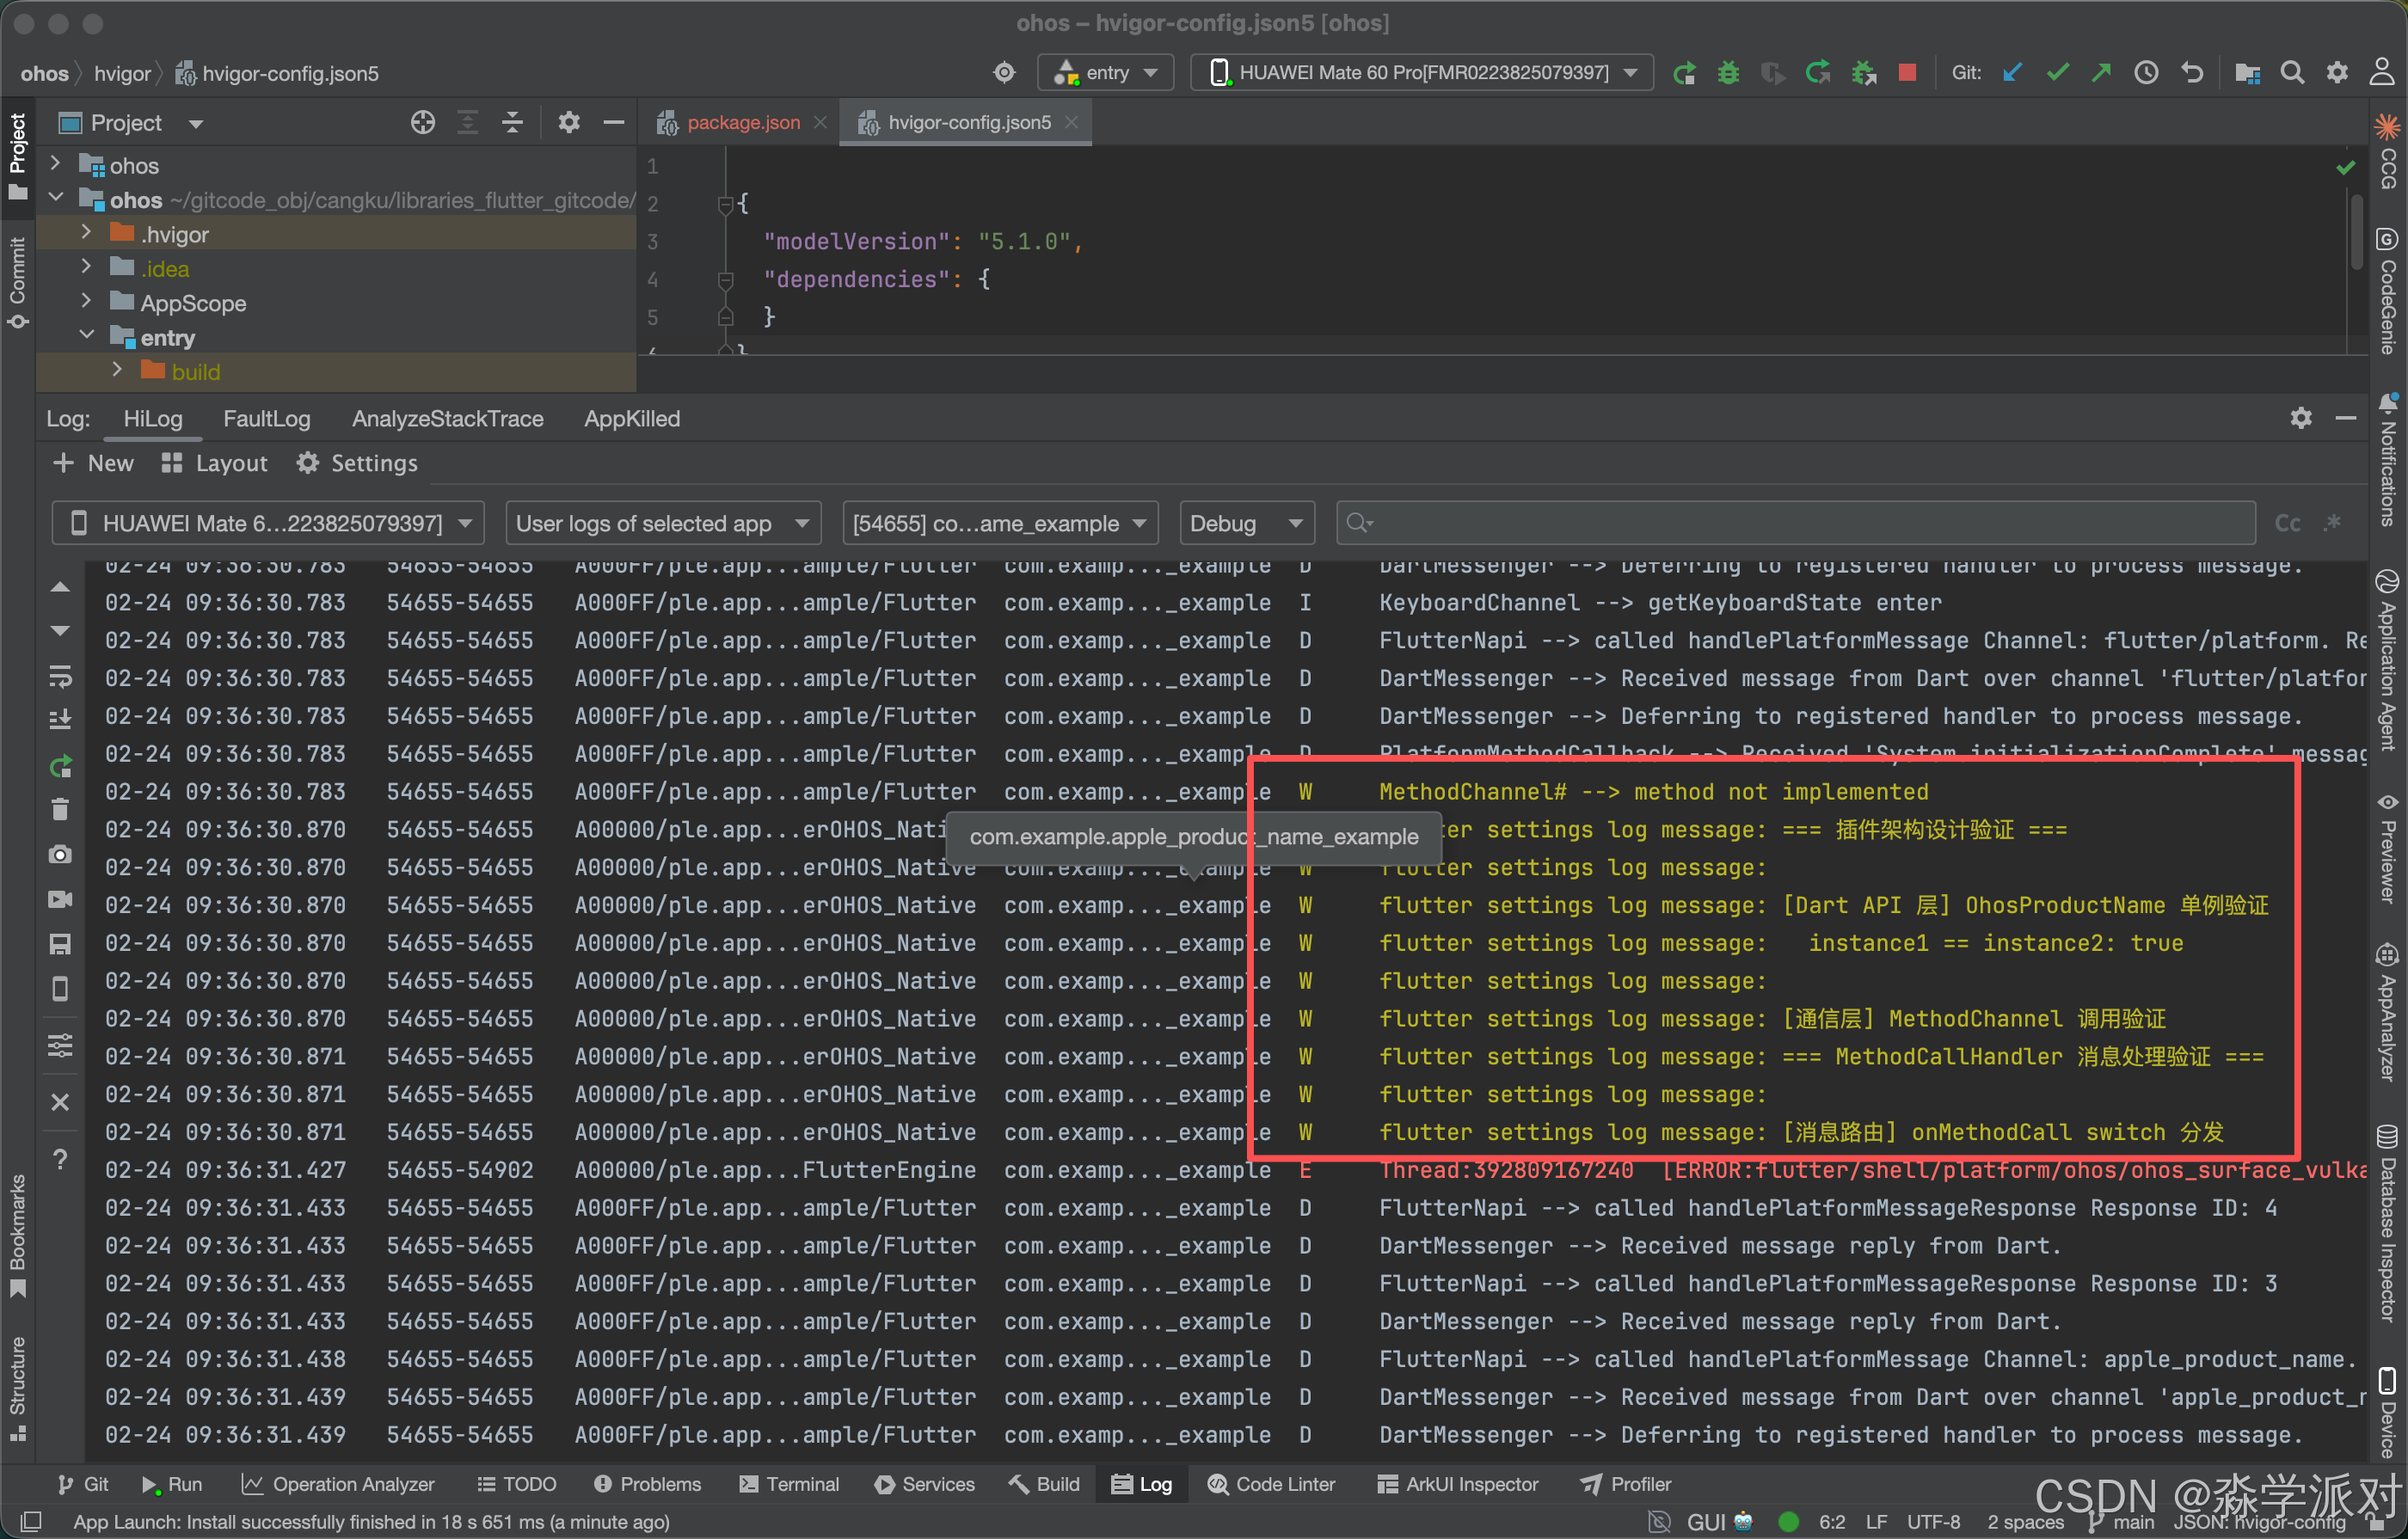Image resolution: width=2408 pixels, height=1539 pixels.
Task: Click the log restart green arrow icon
Action: (60, 767)
